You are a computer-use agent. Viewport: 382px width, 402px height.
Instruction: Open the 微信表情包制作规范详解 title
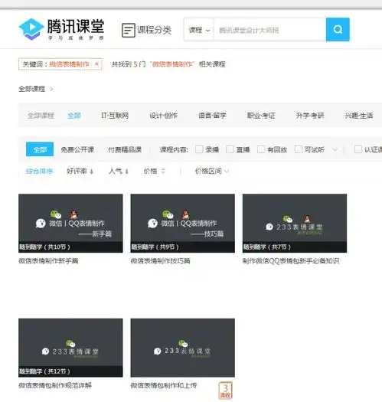[x=55, y=385]
